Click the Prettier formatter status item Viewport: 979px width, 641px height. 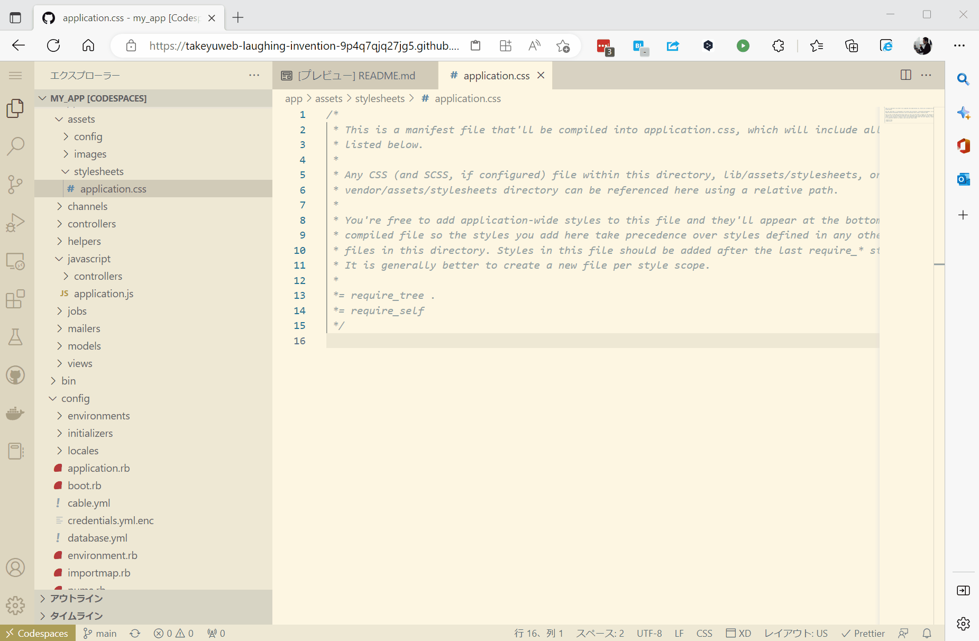coord(864,633)
